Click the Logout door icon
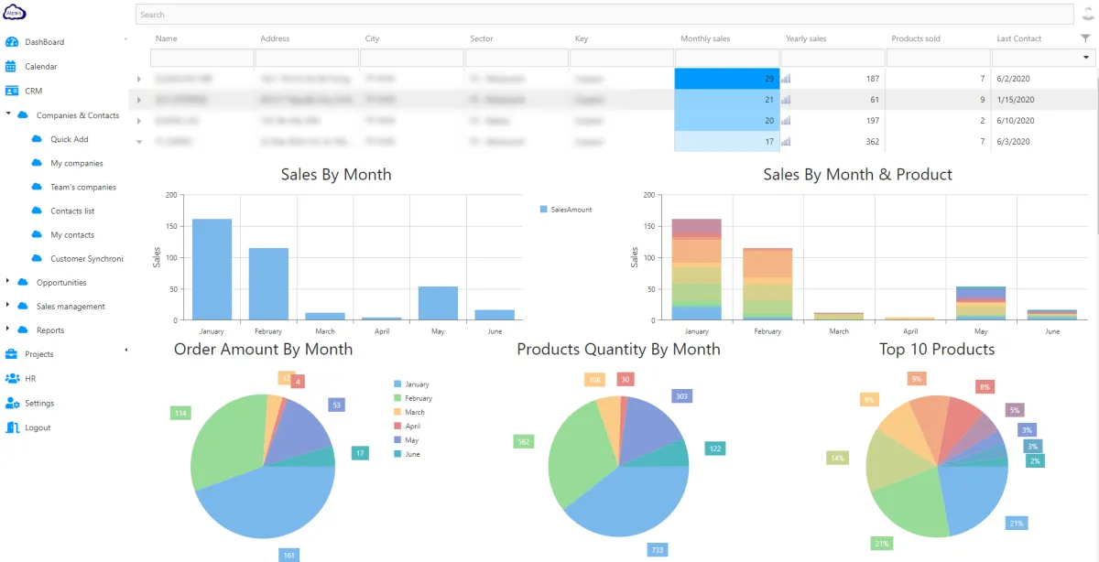This screenshot has height=562, width=1099. pyautogui.click(x=12, y=427)
